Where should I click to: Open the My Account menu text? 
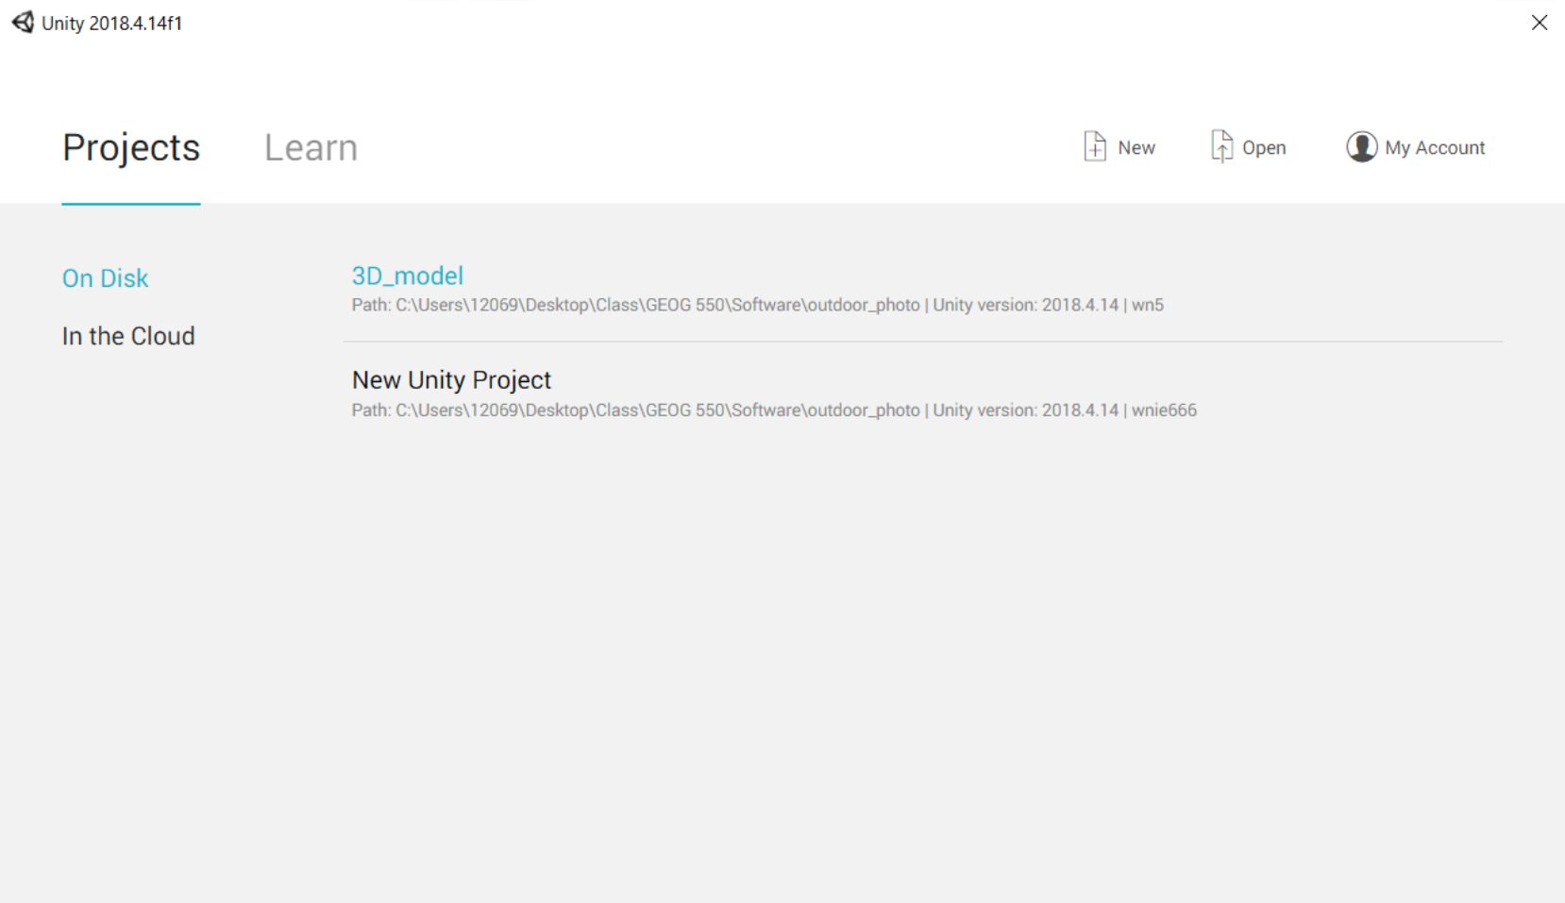[x=1435, y=148]
